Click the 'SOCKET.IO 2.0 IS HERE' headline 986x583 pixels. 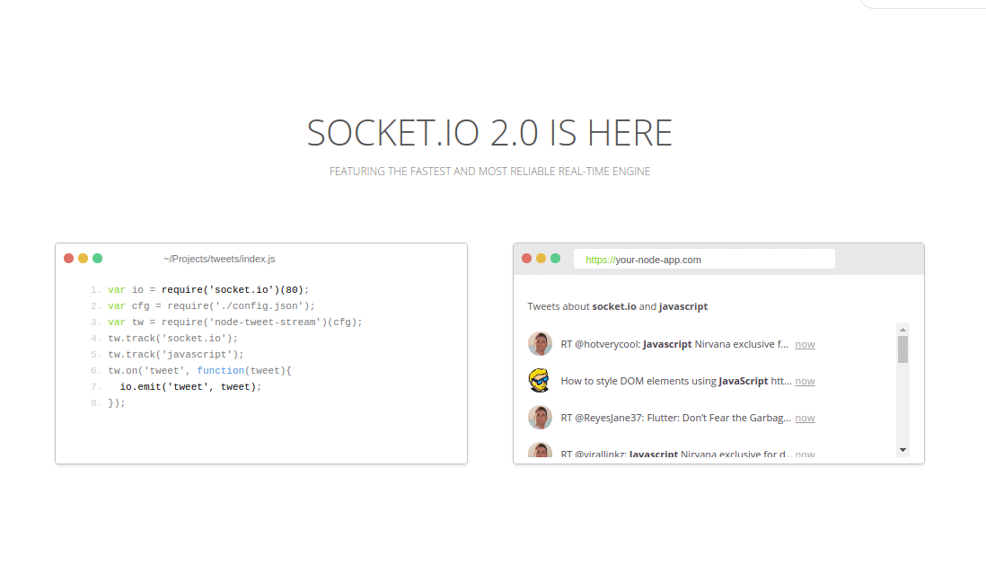(x=489, y=133)
